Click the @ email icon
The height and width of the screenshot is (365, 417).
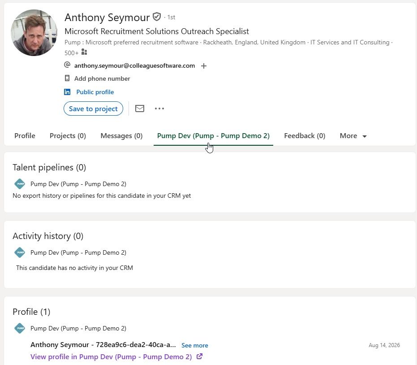coord(67,65)
